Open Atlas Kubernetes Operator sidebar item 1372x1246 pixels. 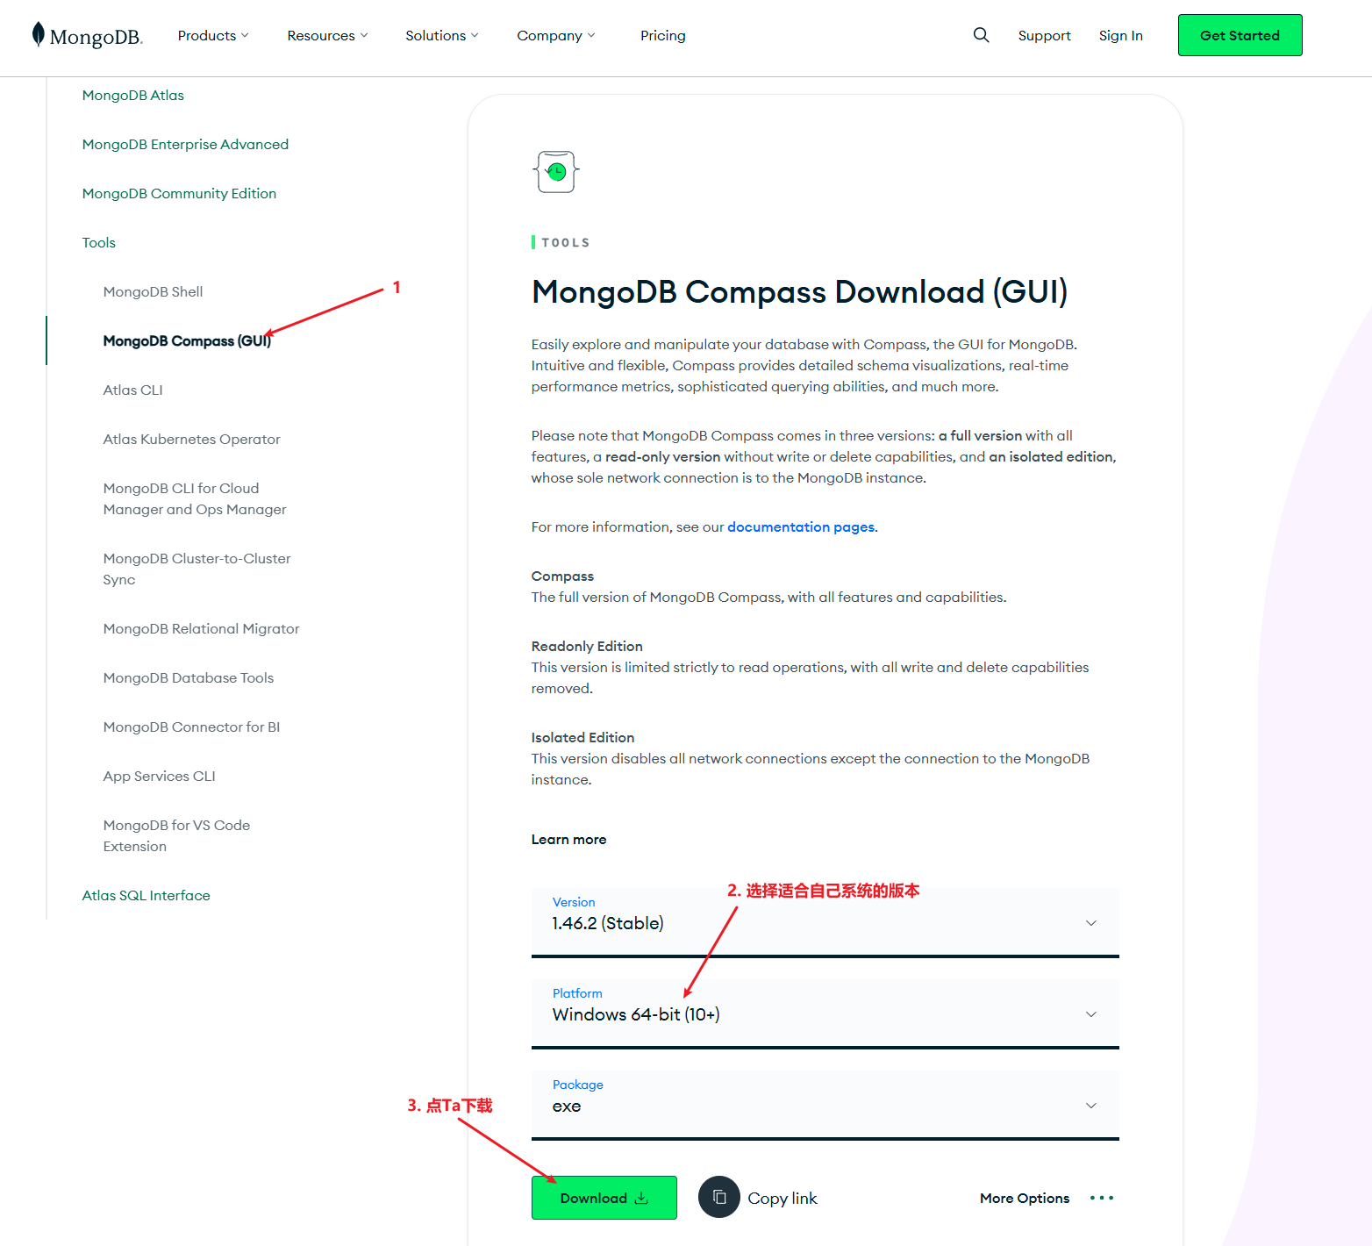point(191,439)
